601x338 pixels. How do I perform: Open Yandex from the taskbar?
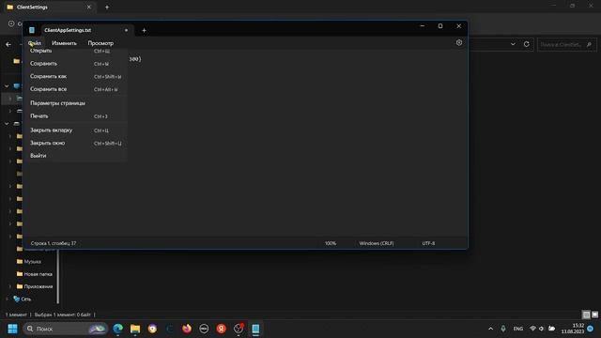(222, 329)
